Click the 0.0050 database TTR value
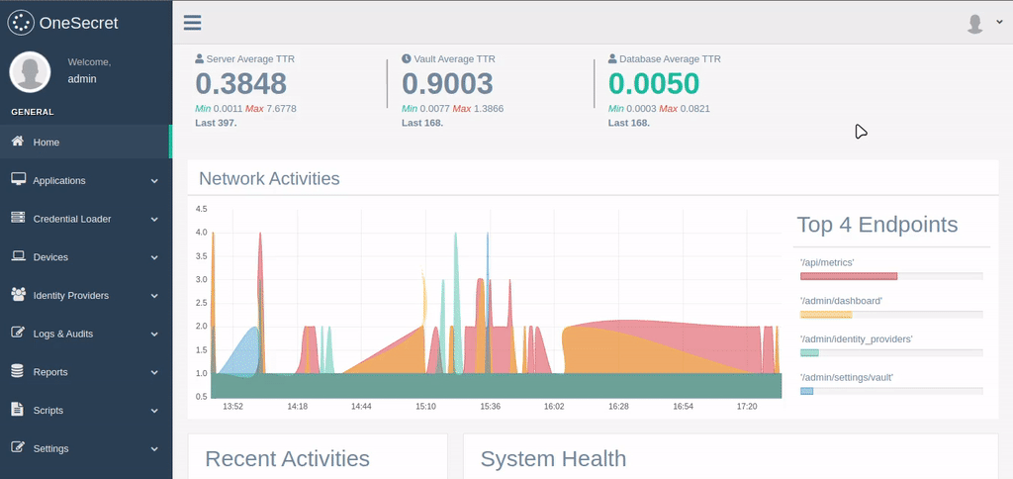1013x479 pixels. click(x=654, y=84)
